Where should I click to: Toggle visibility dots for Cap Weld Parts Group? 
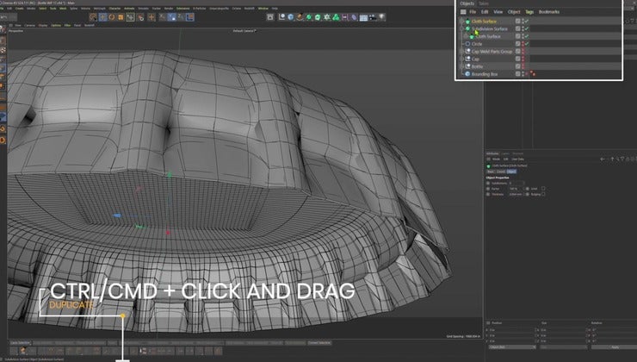[x=523, y=51]
